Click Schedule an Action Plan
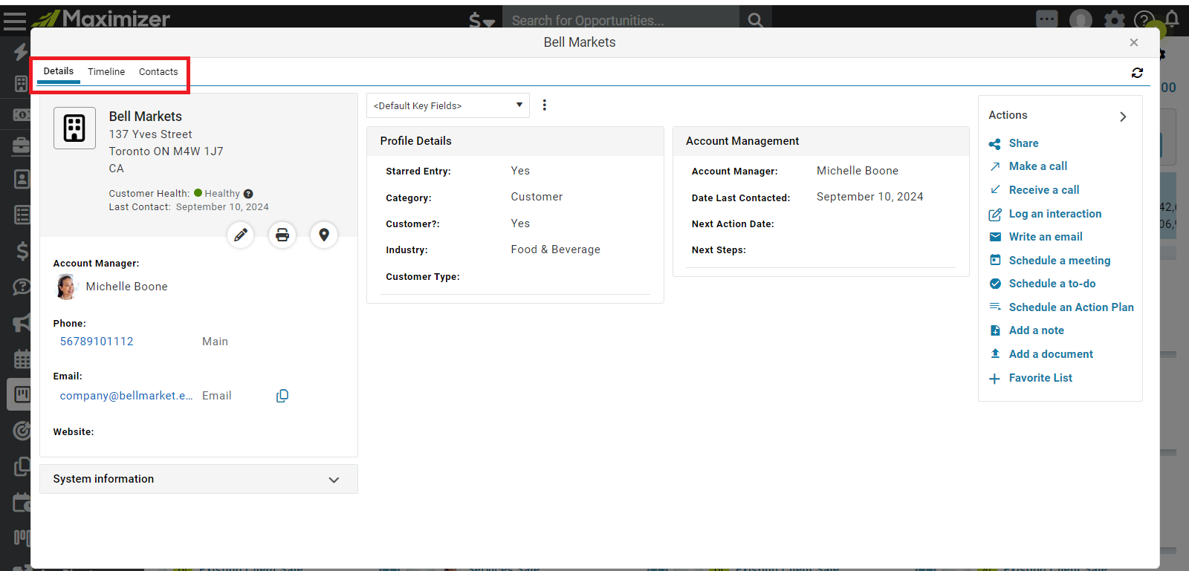 click(1071, 307)
